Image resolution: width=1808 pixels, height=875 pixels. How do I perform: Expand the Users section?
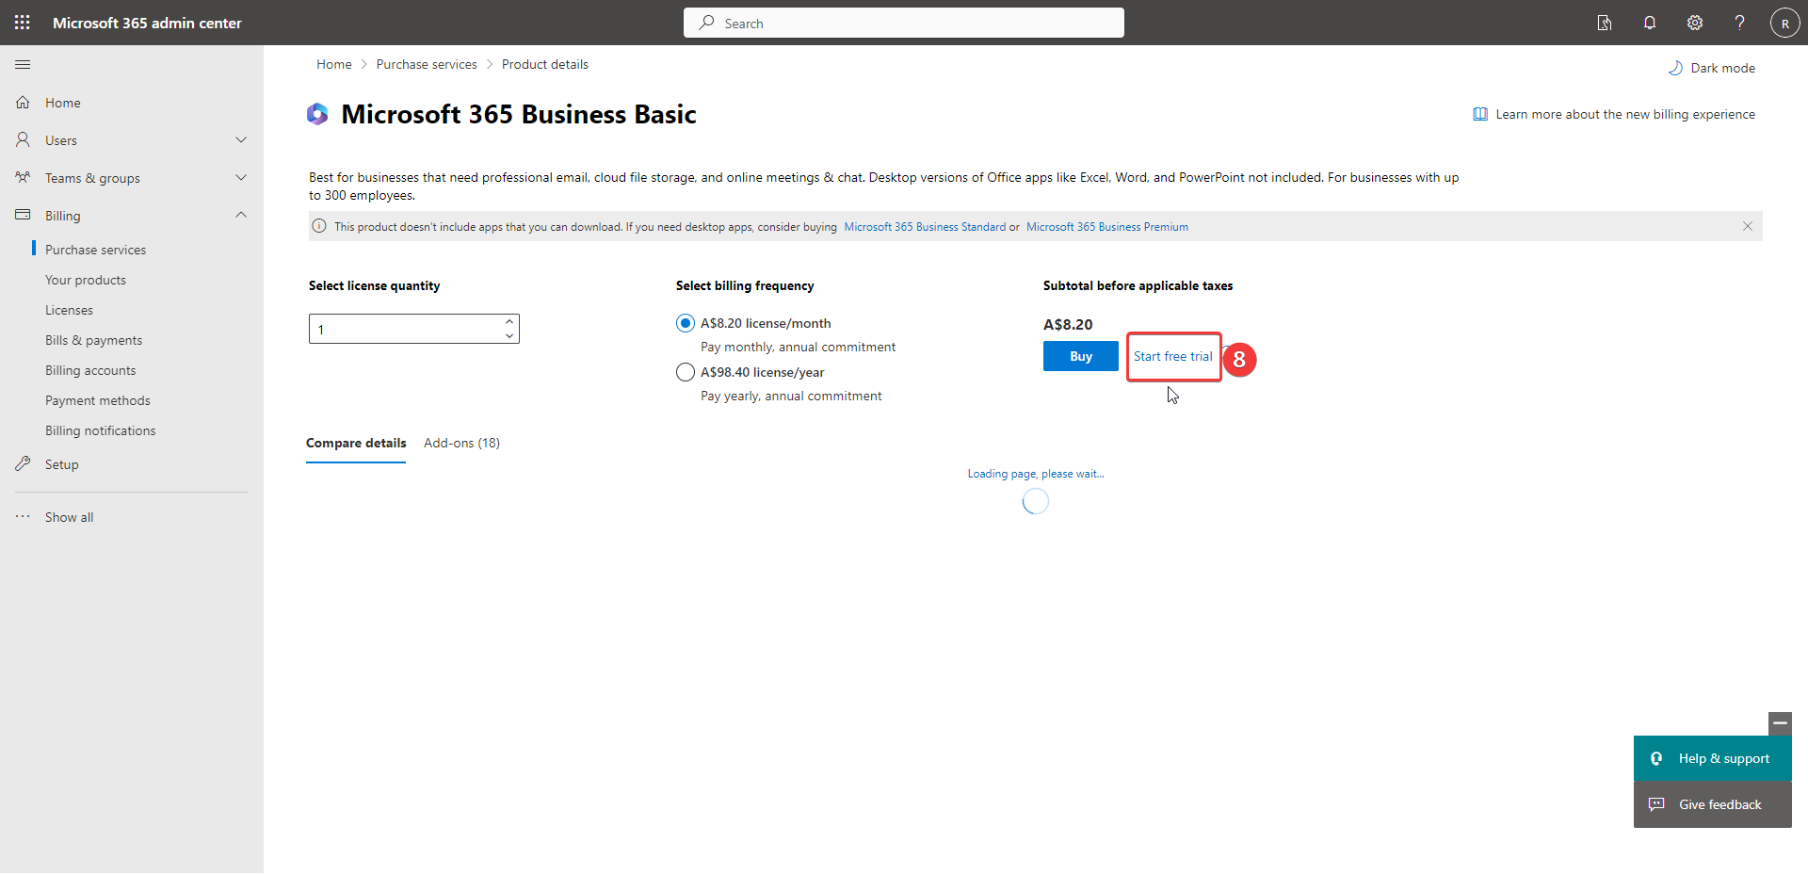[241, 139]
